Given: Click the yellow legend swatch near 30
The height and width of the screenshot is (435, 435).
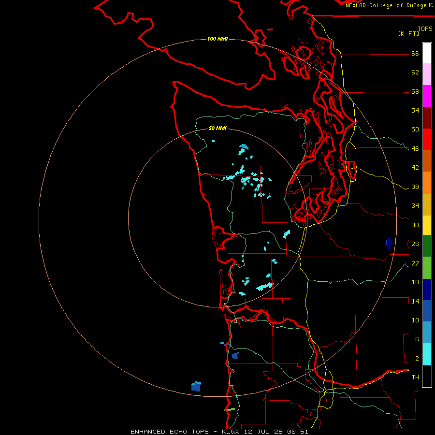Looking at the screenshot, I should coord(427,225).
